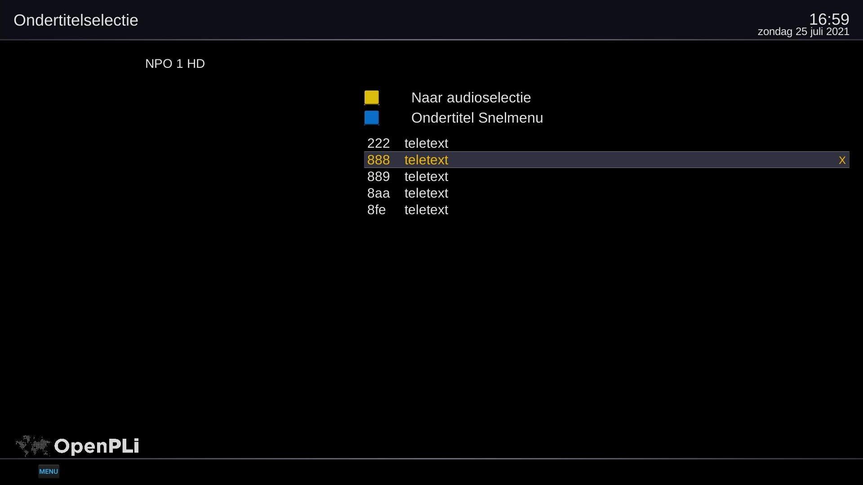Click the OpenPLi logo
The image size is (863, 485).
(96, 446)
